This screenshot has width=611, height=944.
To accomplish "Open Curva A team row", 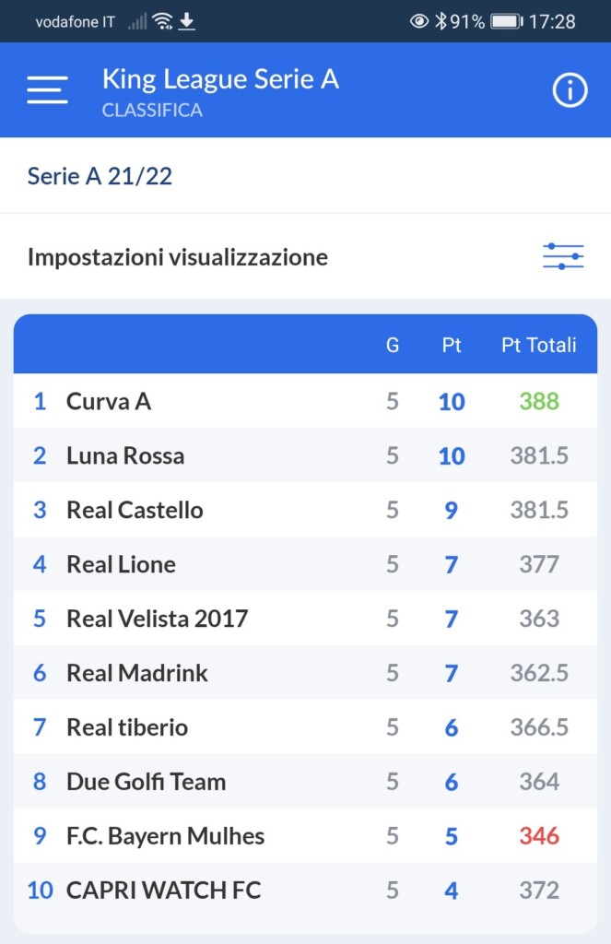I will click(x=109, y=401).
